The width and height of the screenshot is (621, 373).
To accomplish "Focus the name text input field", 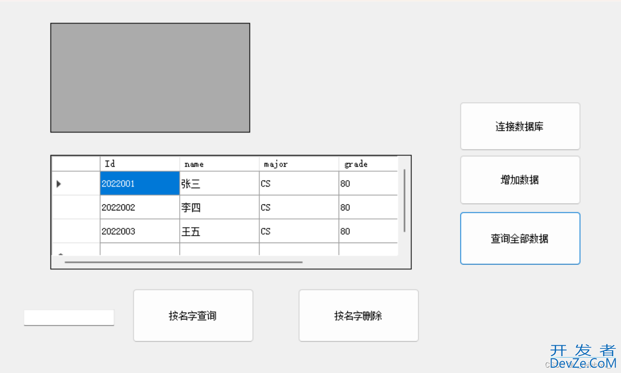I will point(69,318).
